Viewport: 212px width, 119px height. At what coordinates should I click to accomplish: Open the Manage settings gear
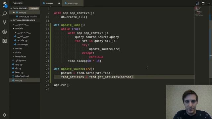4,115
